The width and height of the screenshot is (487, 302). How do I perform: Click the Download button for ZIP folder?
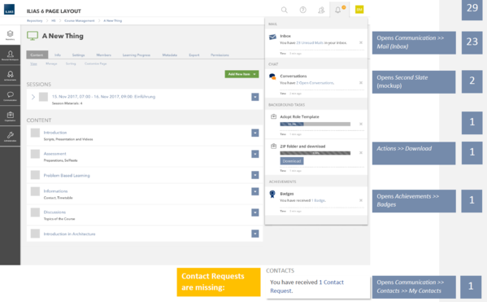[x=292, y=161]
